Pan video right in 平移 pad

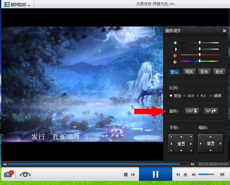[x=191, y=144]
